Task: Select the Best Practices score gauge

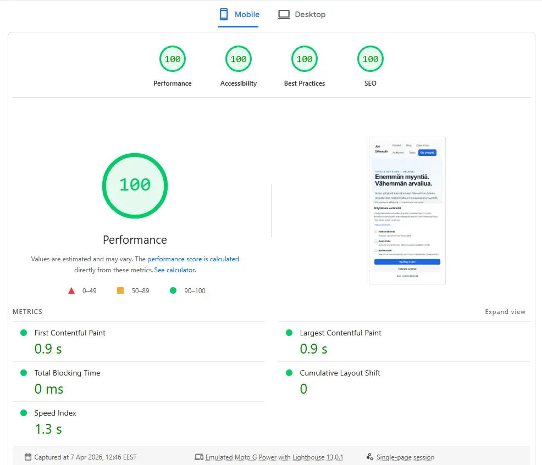Action: 304,59
